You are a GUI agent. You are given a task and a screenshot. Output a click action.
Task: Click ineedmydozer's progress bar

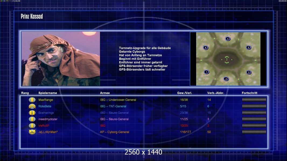254,119
